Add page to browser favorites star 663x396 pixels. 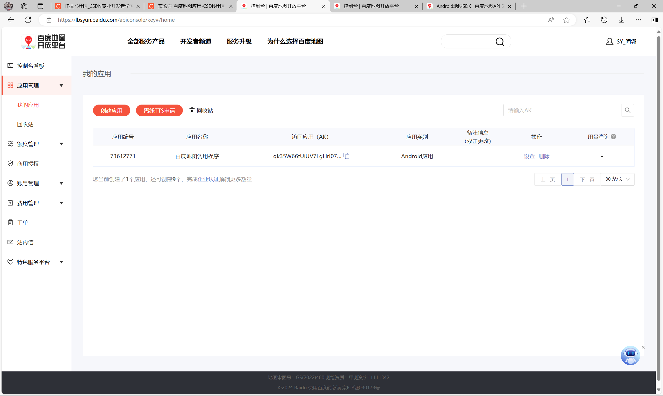pos(566,20)
